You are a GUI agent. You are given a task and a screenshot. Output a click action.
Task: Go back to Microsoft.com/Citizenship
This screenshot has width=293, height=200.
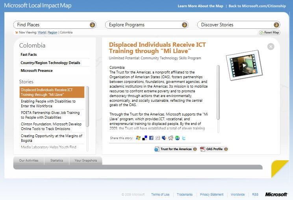coord(257,6)
